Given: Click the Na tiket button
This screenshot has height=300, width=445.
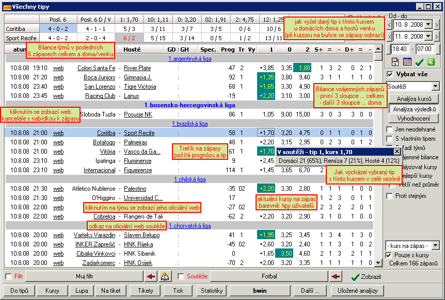Looking at the screenshot, I should pyautogui.click(x=110, y=291).
